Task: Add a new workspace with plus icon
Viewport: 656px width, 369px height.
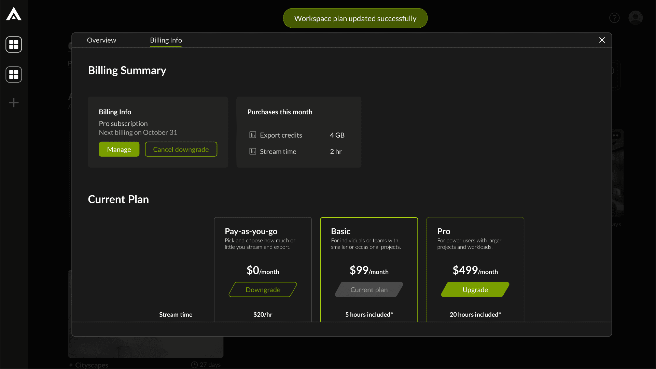Action: coord(14,103)
